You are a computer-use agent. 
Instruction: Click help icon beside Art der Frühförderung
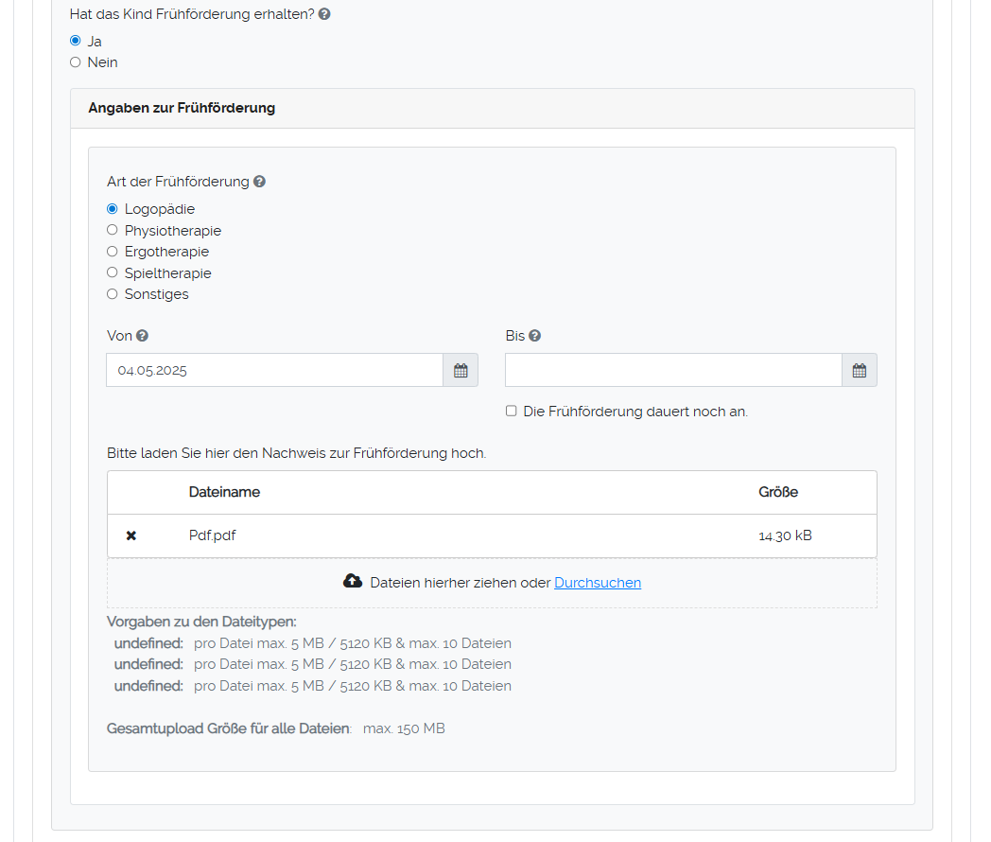click(x=259, y=182)
